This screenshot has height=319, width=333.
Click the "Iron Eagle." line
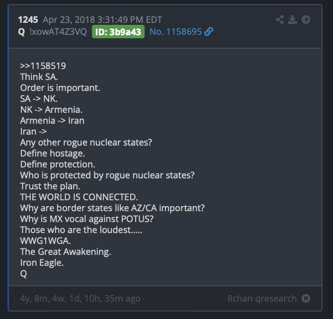(42, 263)
